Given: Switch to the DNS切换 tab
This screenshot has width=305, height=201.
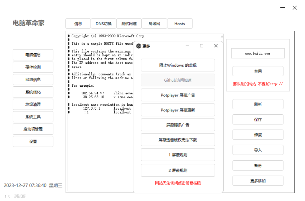Looking at the screenshot, I should pyautogui.click(x=103, y=24).
